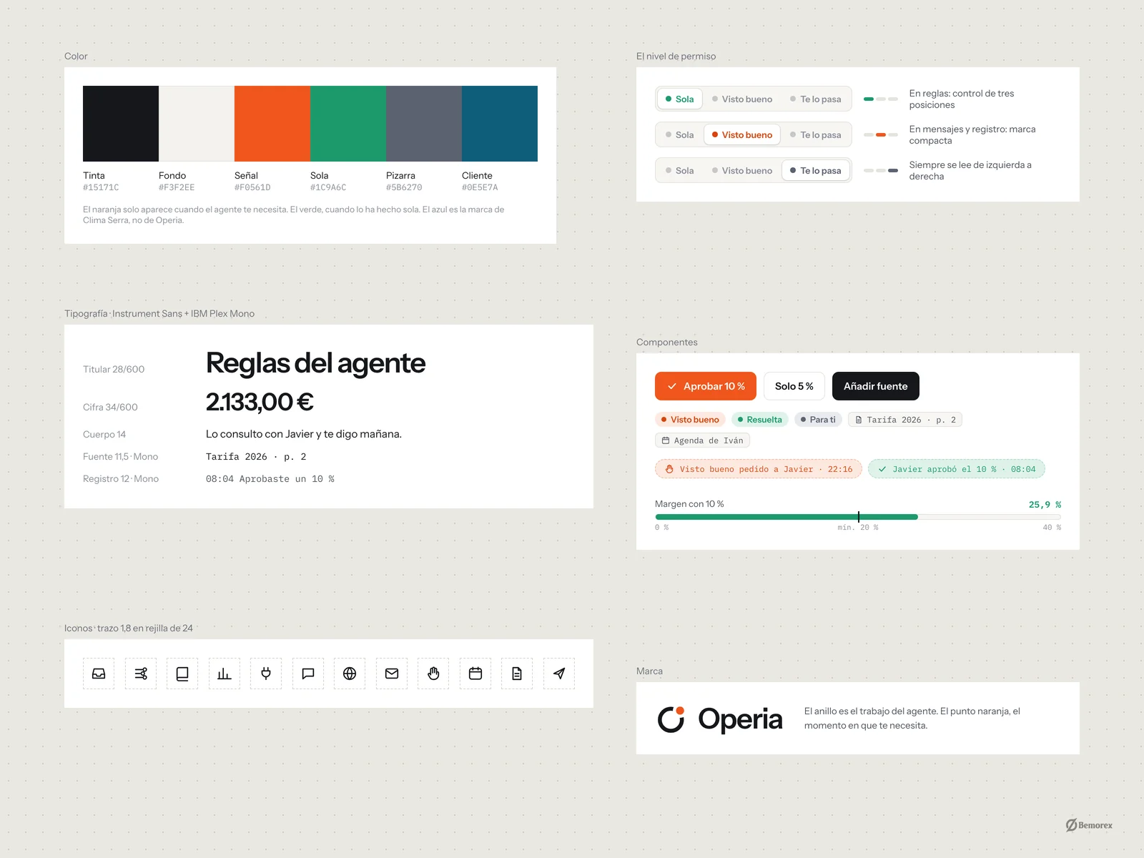
Task: Click the blue Cliente color swatch
Action: (500, 124)
